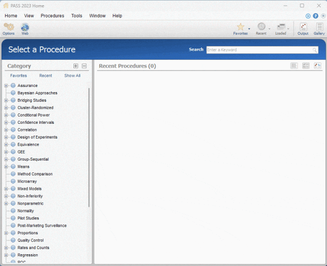Open the Web globe icon
The image size is (327, 266).
click(x=25, y=27)
